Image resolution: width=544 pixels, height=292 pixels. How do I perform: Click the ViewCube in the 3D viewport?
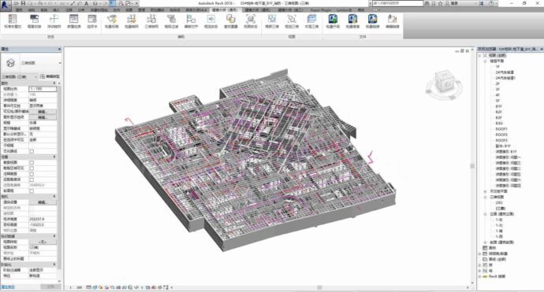(444, 83)
